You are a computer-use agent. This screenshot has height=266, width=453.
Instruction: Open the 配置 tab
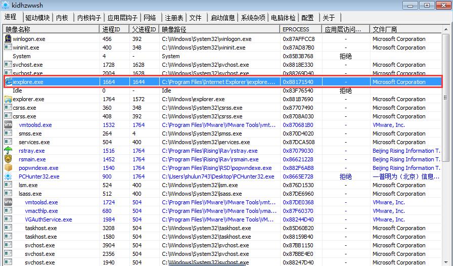307,18
